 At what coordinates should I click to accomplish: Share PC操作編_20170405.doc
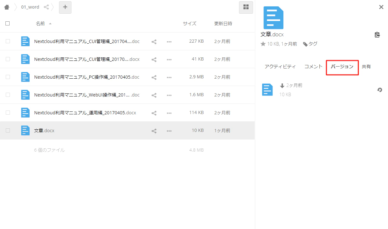[154, 77]
